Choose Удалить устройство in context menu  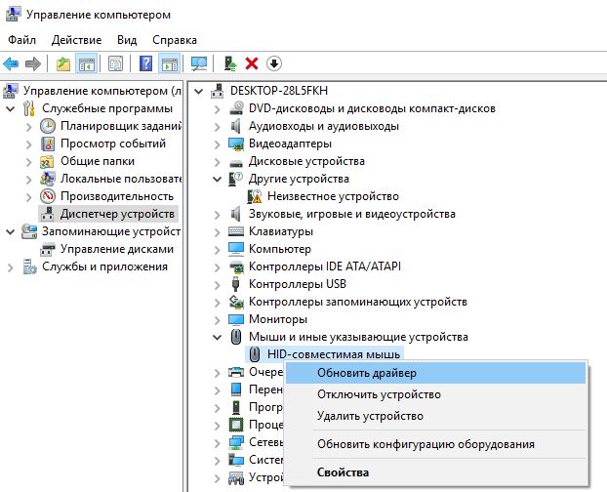coord(435,416)
